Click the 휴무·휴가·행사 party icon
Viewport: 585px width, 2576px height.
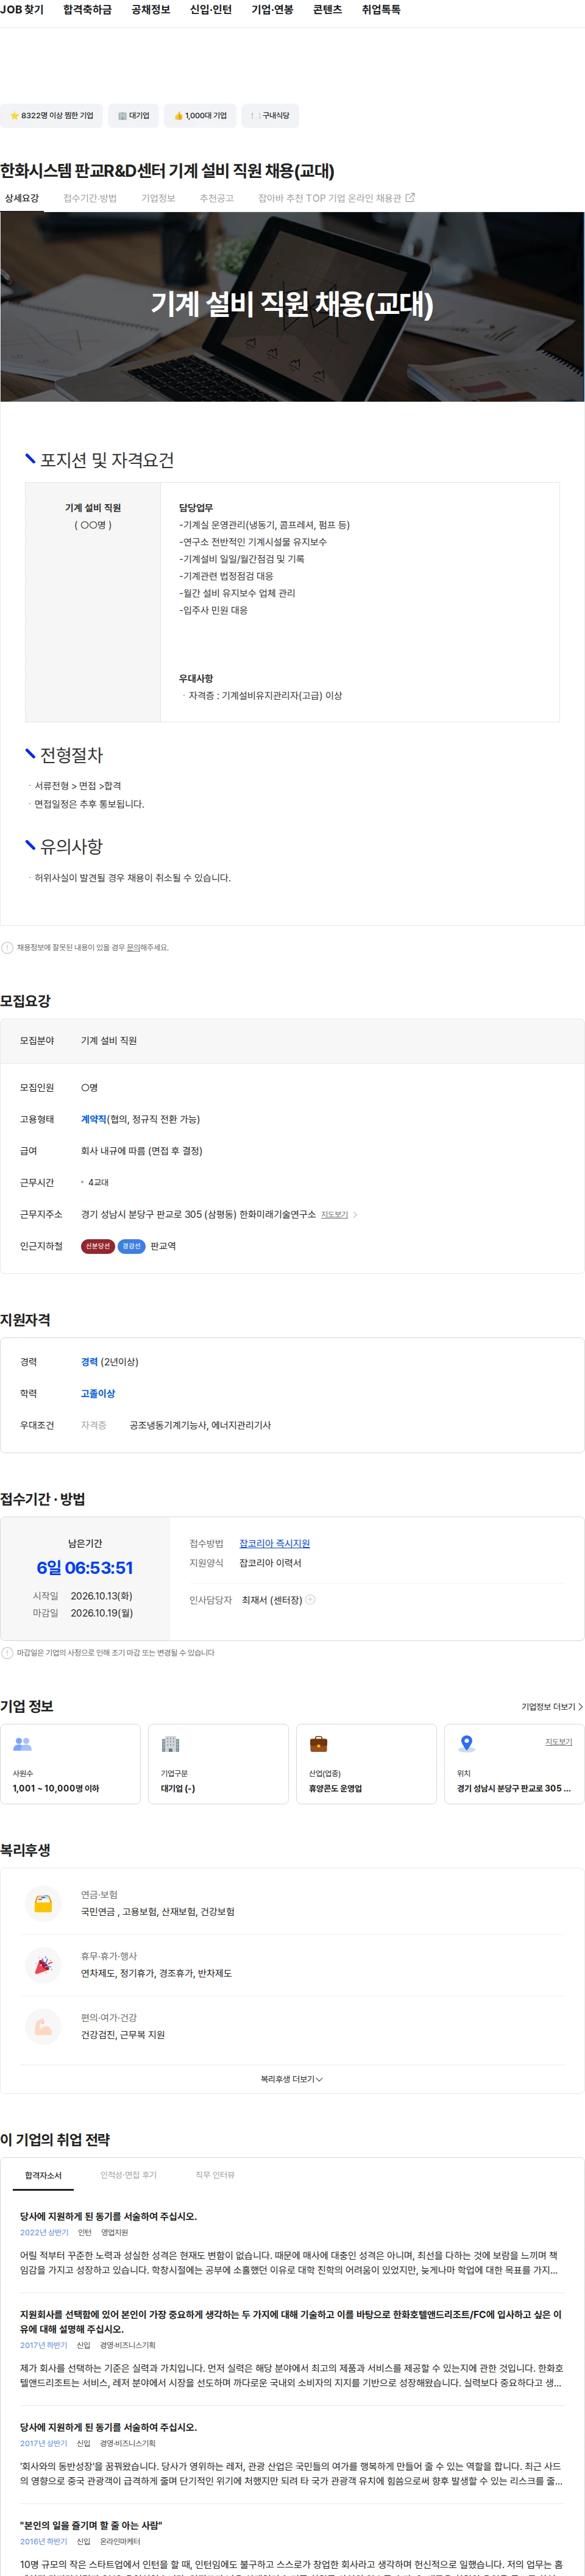(x=43, y=1965)
